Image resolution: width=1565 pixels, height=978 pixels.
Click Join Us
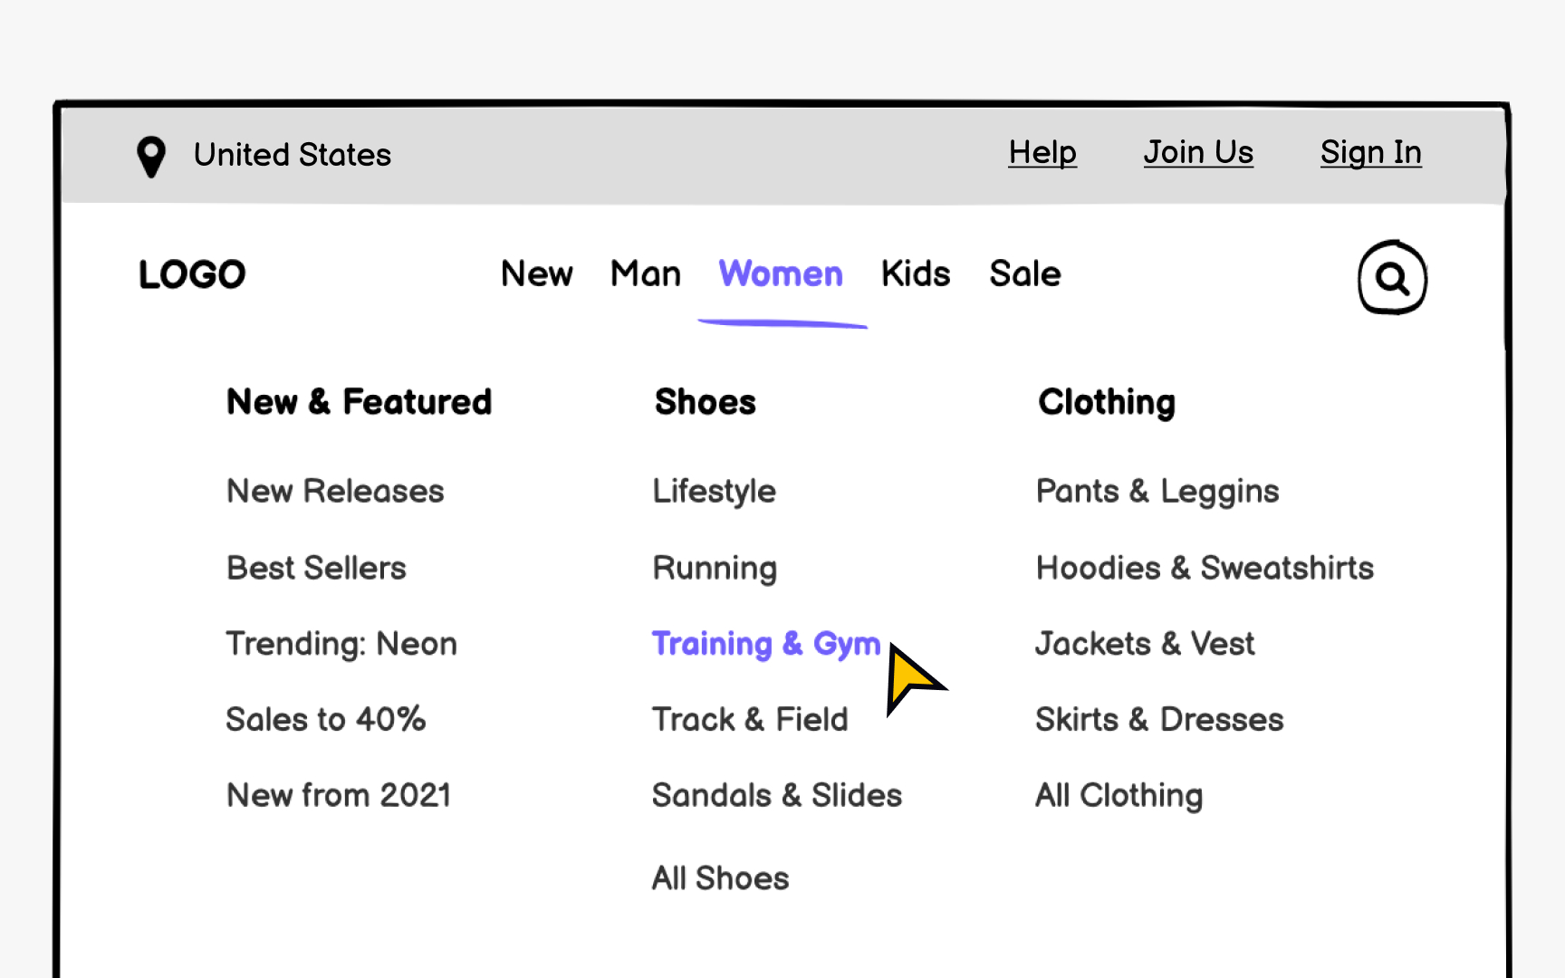1198,152
